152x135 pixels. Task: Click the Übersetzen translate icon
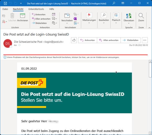pyautogui.click(x=129, y=16)
